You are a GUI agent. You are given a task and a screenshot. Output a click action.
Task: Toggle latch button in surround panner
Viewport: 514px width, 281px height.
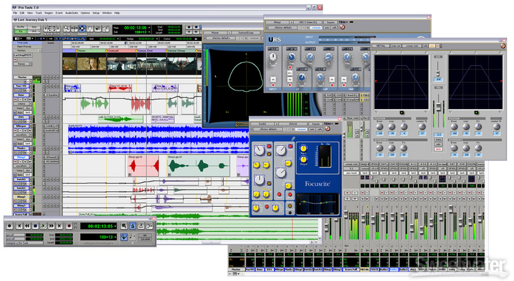click(439, 149)
